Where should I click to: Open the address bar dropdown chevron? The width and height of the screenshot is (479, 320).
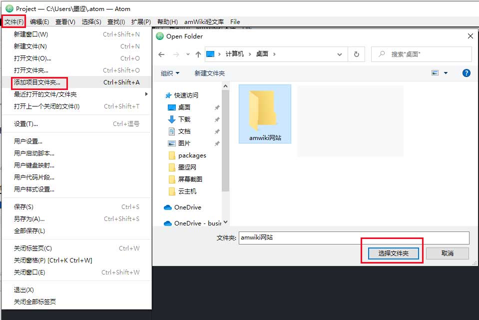click(339, 54)
